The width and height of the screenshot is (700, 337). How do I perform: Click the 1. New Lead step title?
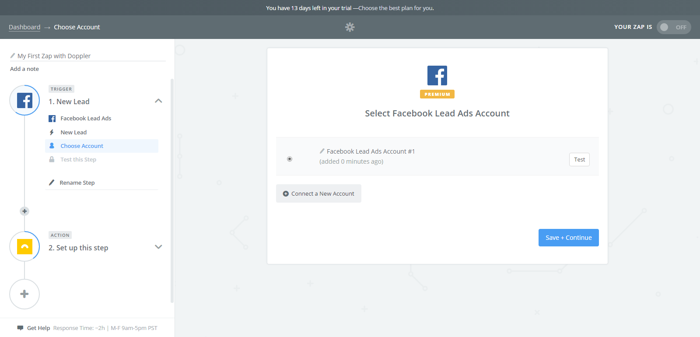tap(69, 102)
